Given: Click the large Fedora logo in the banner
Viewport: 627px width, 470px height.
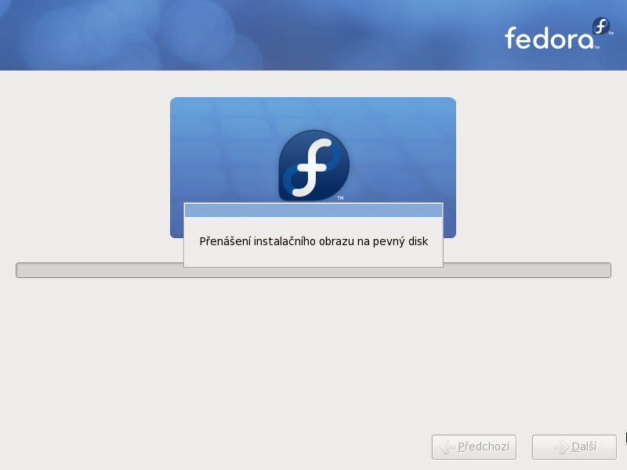Looking at the screenshot, I should coord(314,165).
